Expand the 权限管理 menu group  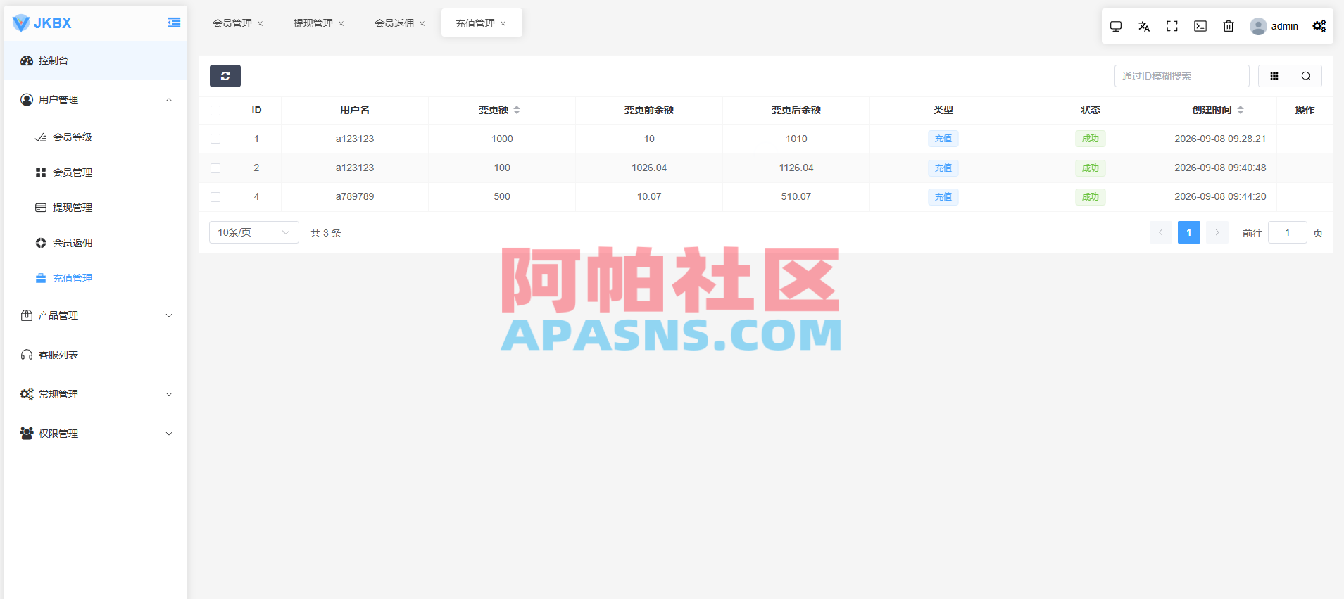point(96,434)
